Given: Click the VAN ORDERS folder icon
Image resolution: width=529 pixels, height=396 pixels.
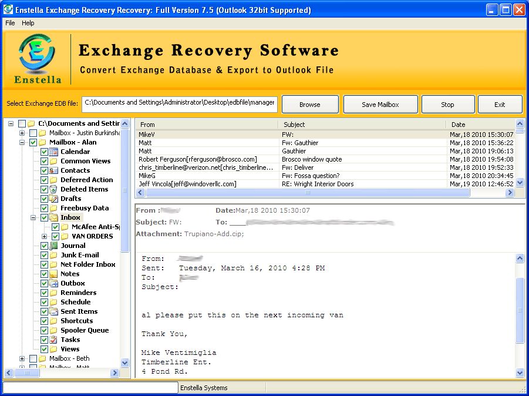Looking at the screenshot, I should (x=65, y=236).
